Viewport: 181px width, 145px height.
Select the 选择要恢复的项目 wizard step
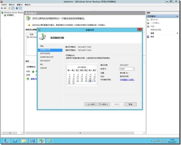coord(47,57)
